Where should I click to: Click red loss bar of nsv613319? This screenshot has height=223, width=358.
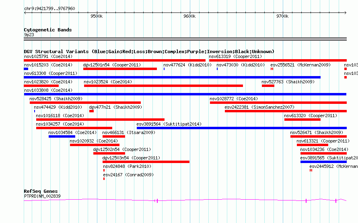(278, 60)
